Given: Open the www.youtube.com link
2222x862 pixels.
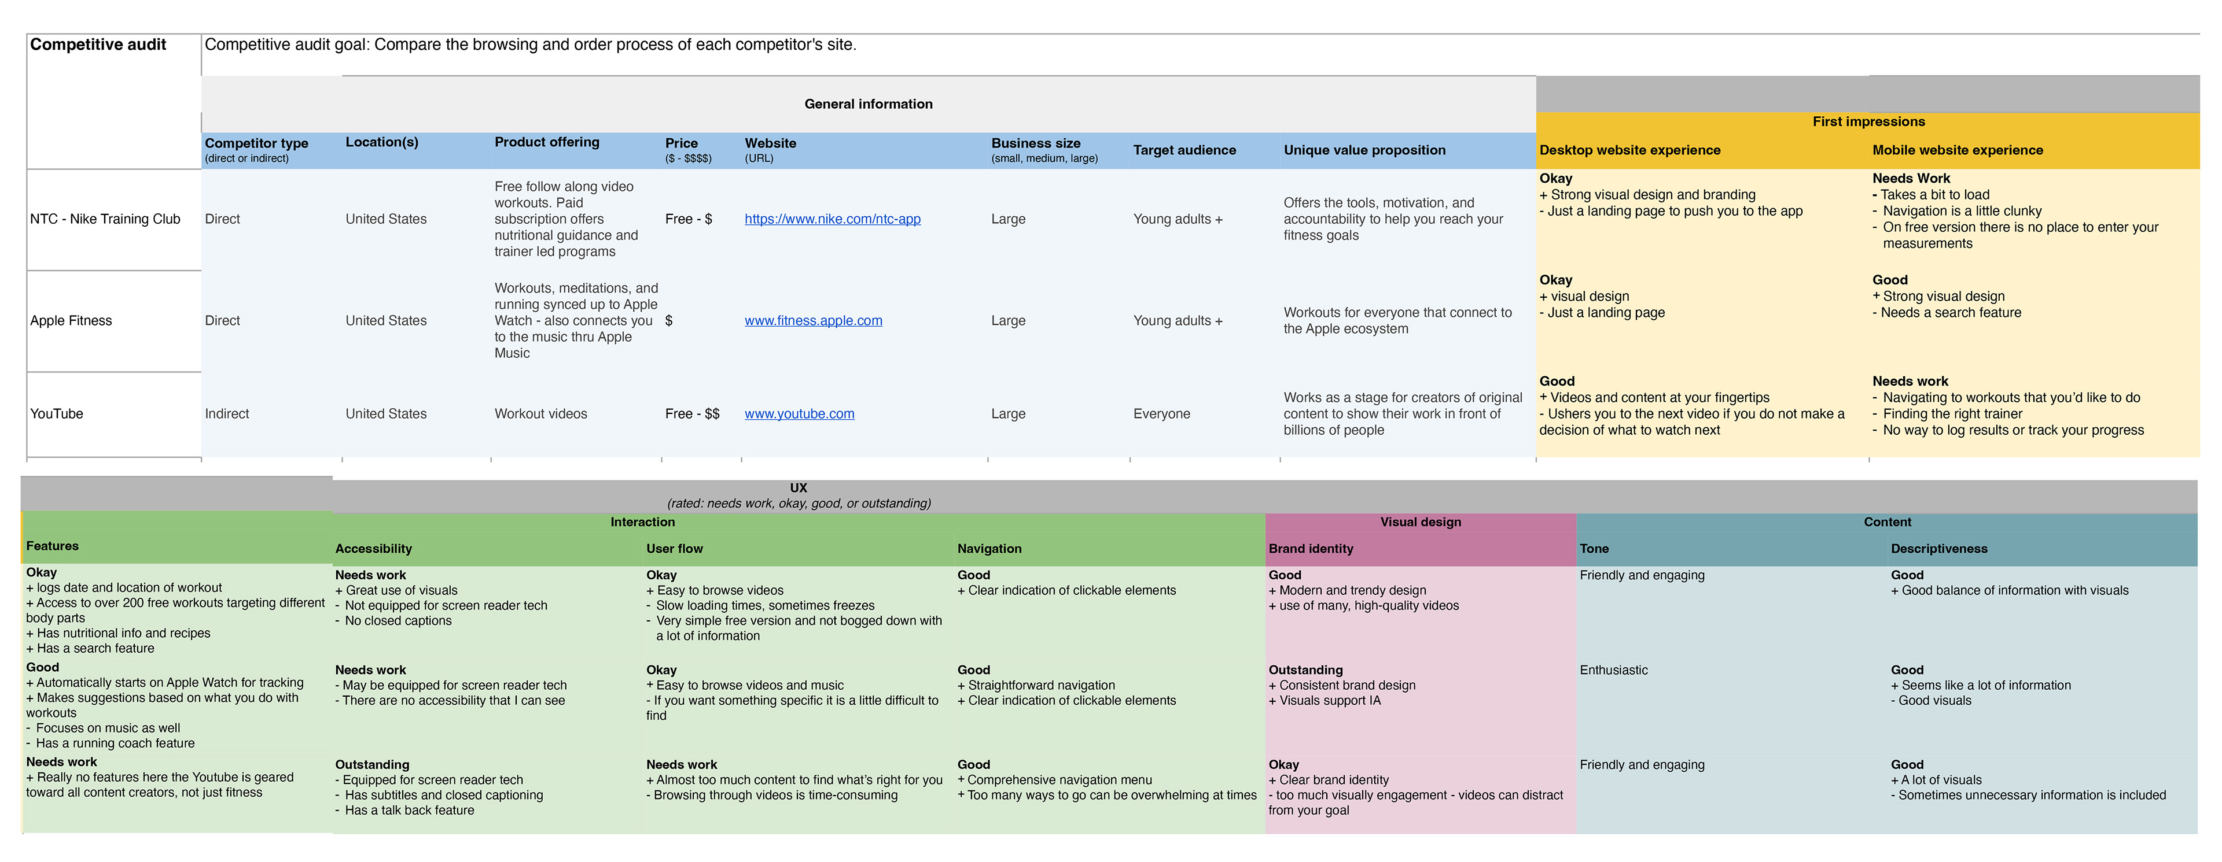Looking at the screenshot, I should [x=799, y=414].
